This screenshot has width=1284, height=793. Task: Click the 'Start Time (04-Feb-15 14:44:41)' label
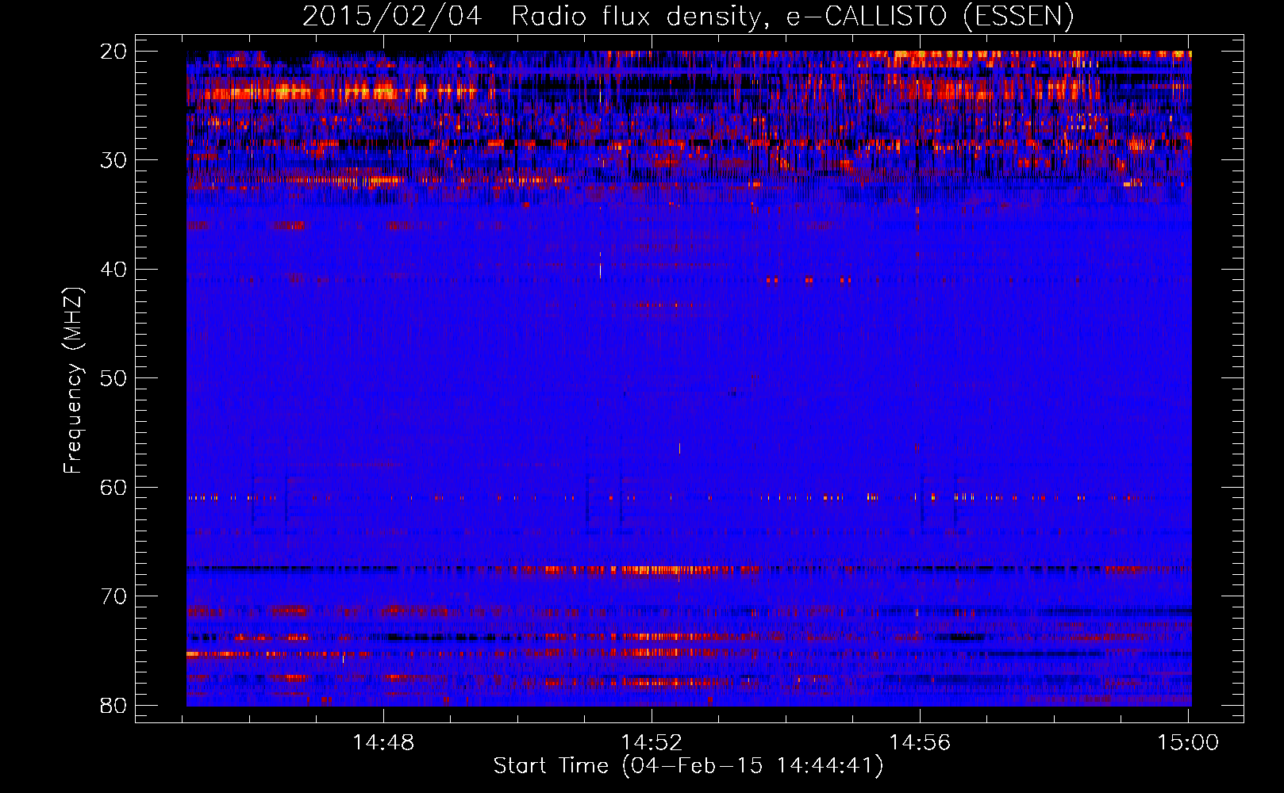click(688, 766)
